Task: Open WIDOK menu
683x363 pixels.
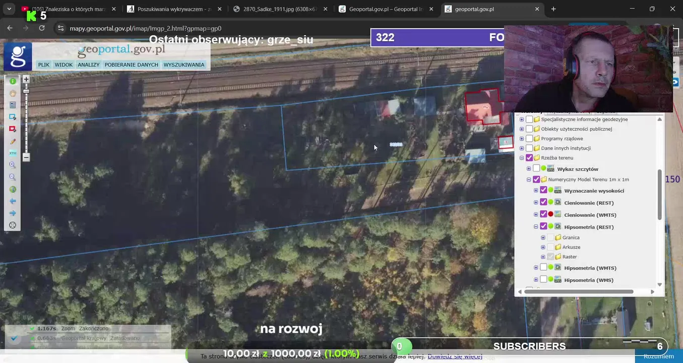Action: [64, 65]
